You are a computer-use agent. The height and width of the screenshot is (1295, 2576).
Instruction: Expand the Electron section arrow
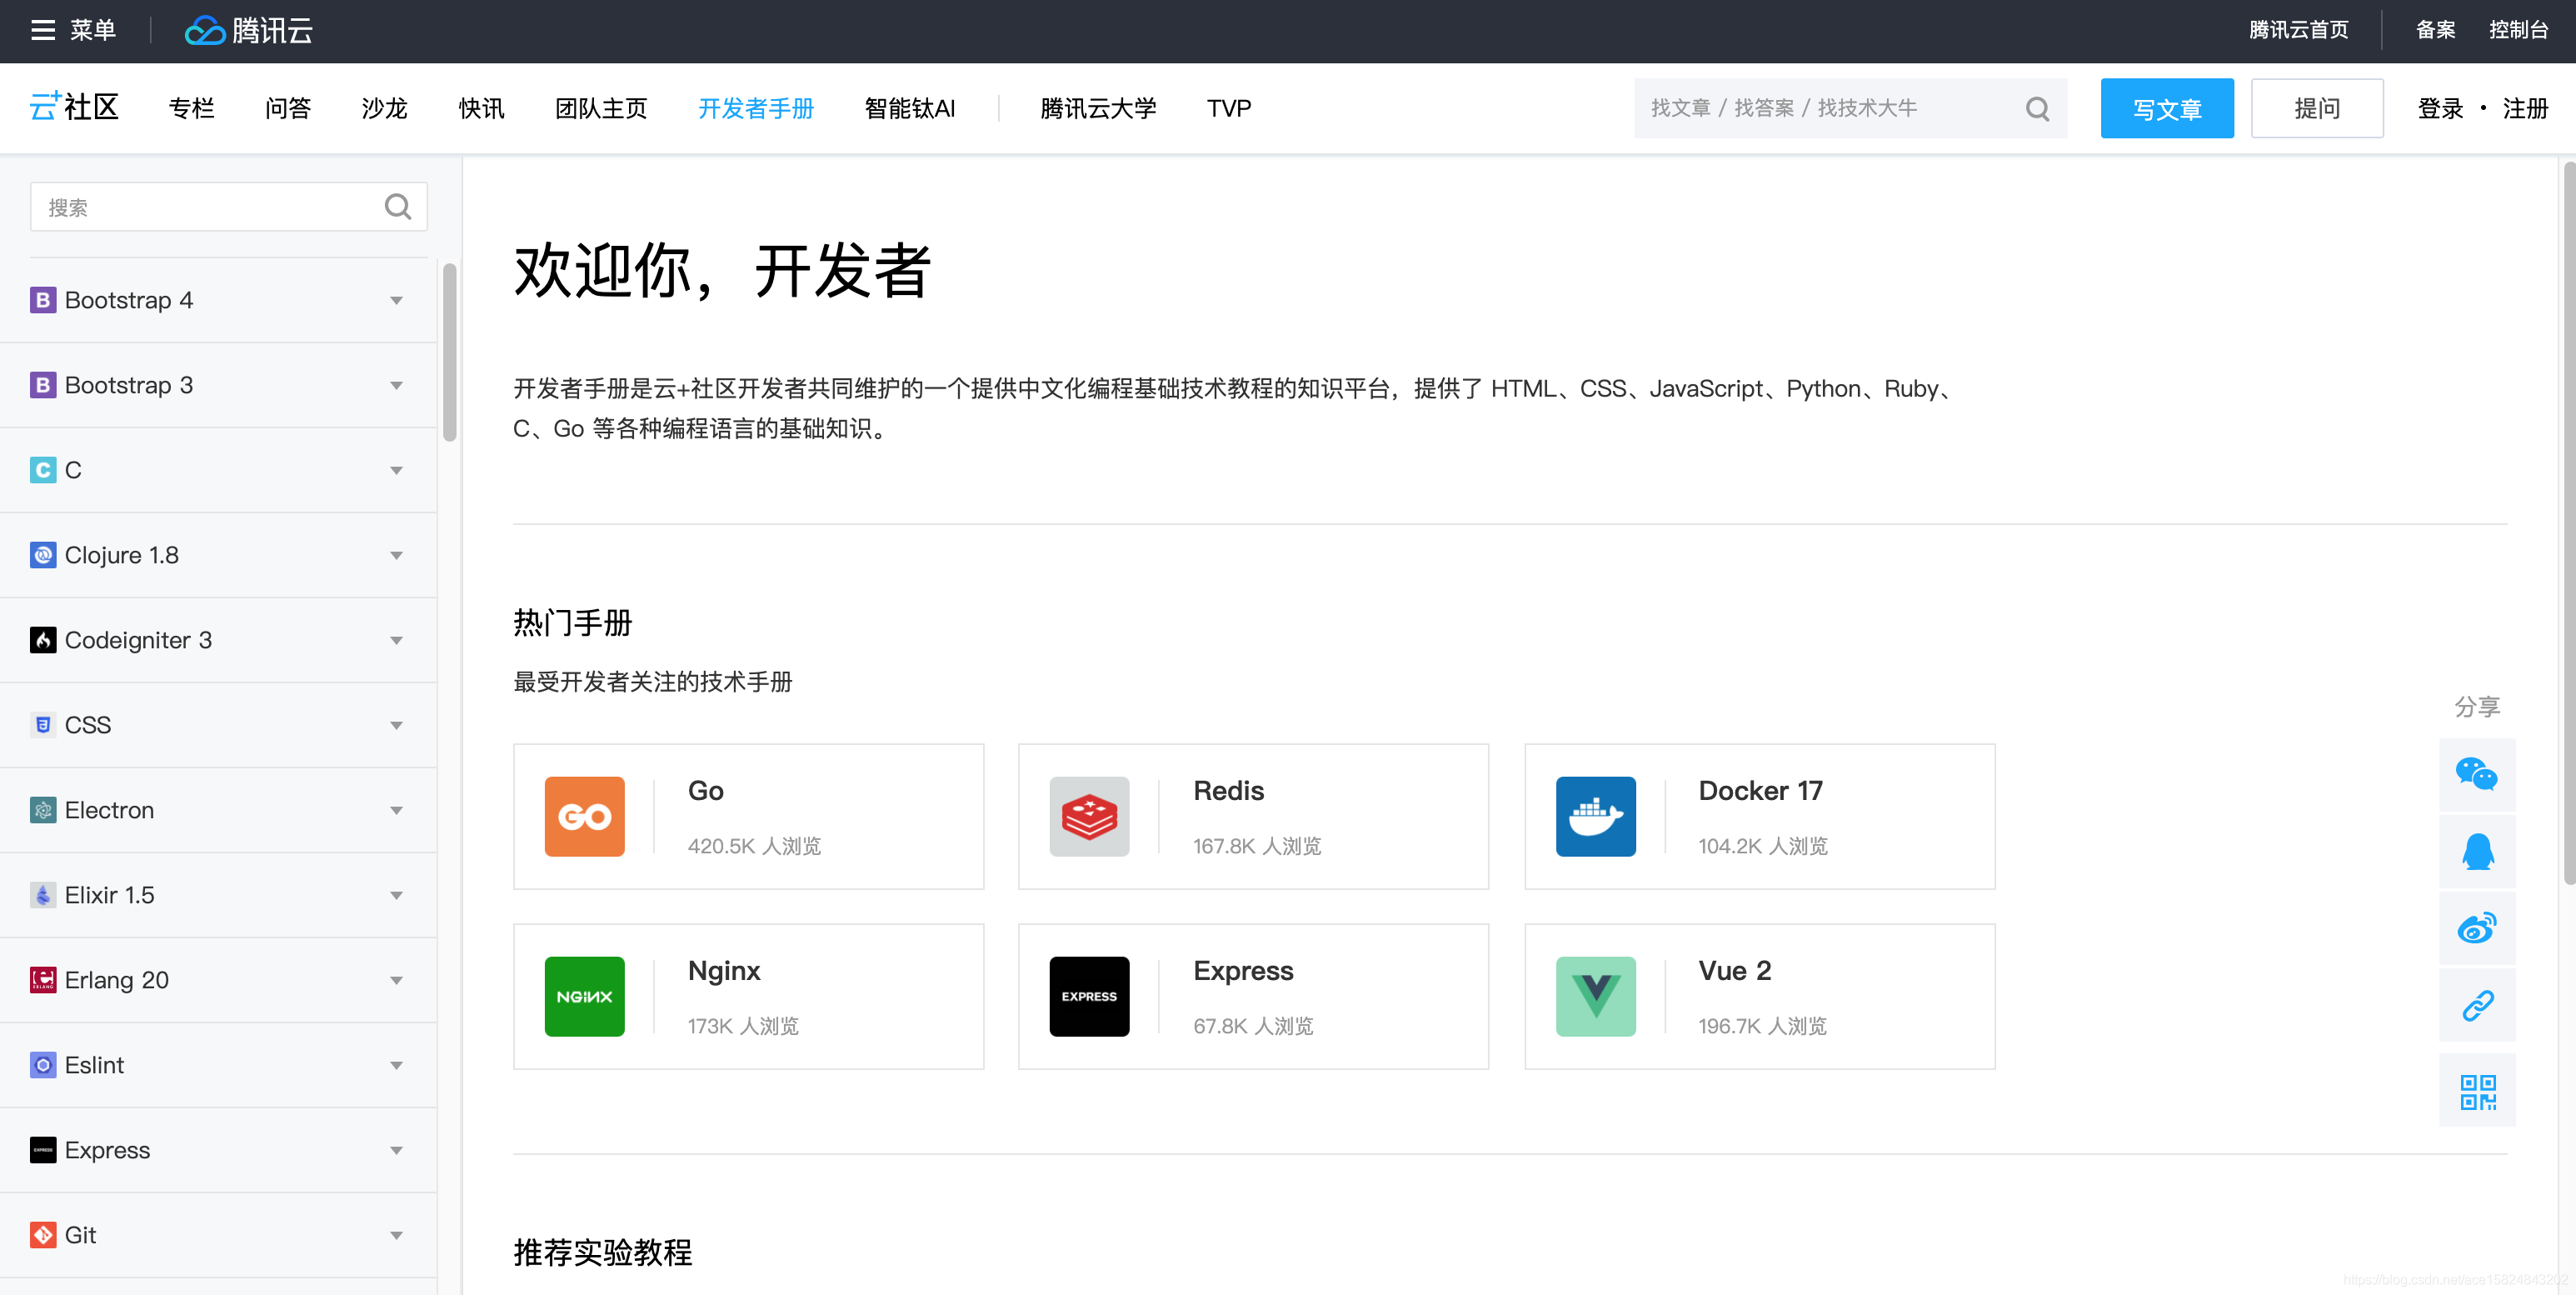pos(396,811)
